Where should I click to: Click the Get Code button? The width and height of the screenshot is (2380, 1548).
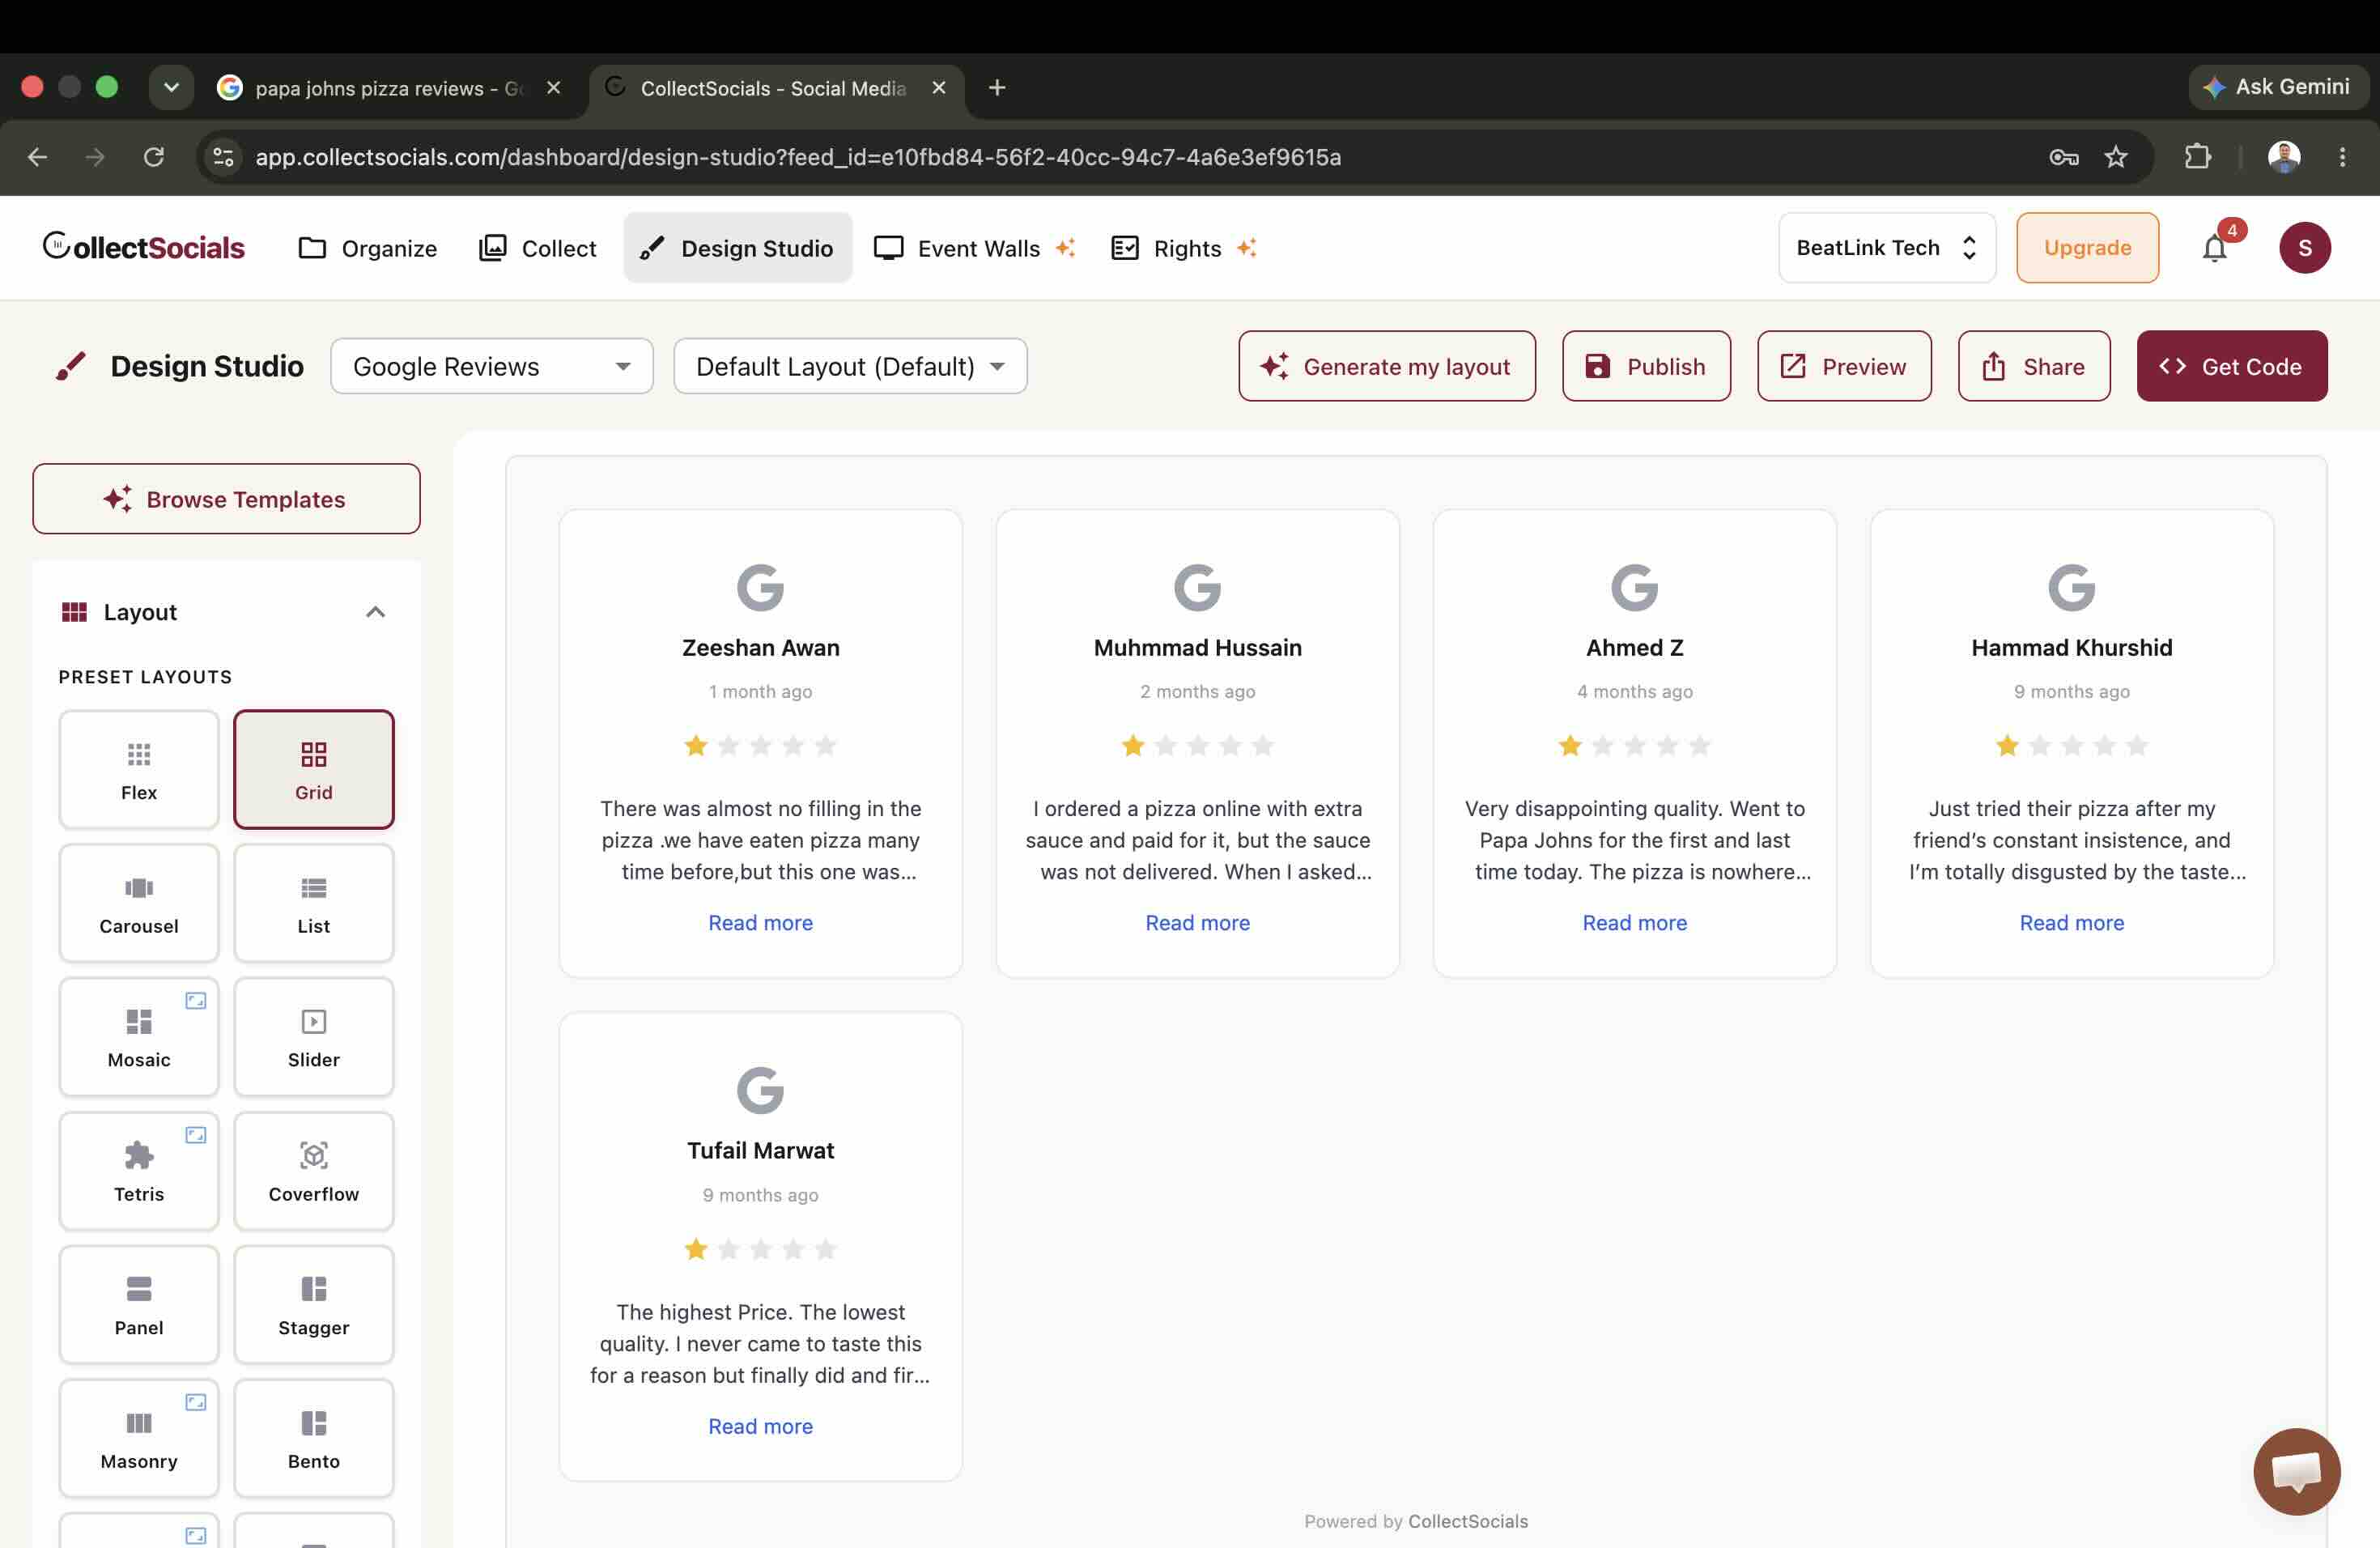click(2232, 366)
